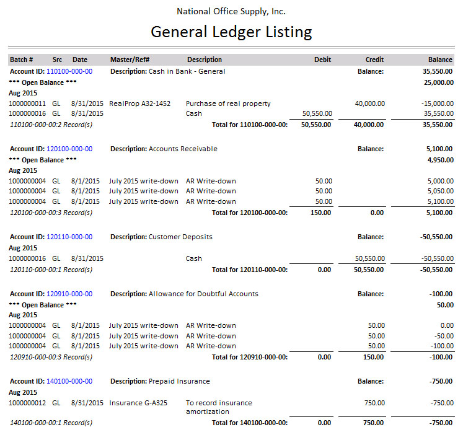Click the 120110-000-00 Customer Deposits account link
The height and width of the screenshot is (440, 463).
[69, 237]
